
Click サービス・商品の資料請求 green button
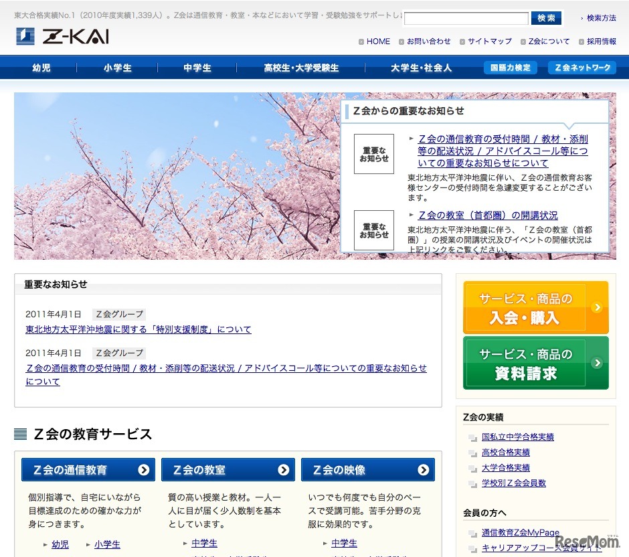[x=535, y=363]
